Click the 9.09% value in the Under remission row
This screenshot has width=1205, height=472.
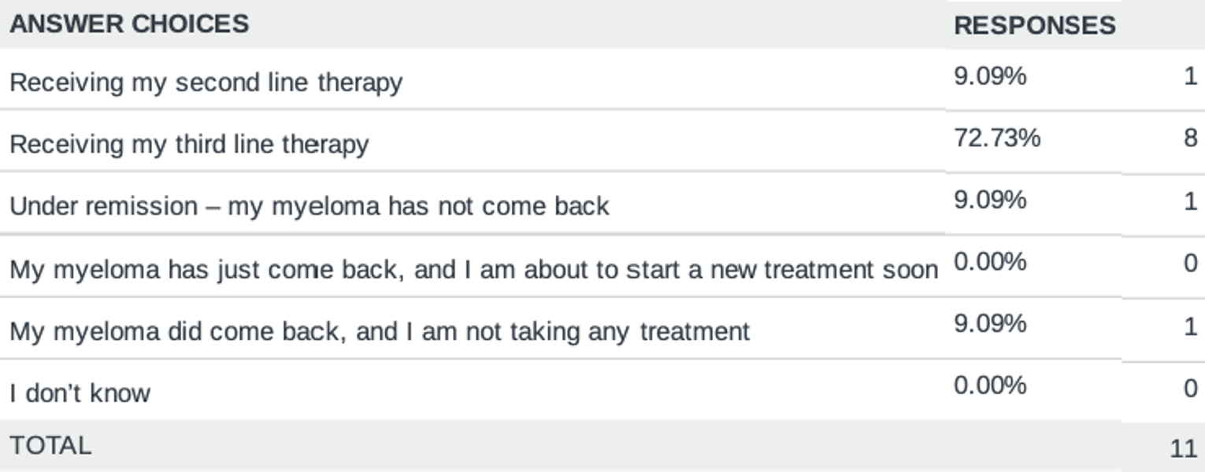coord(990,200)
